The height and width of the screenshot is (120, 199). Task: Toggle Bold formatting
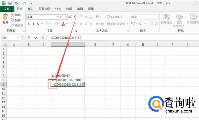point(29,24)
